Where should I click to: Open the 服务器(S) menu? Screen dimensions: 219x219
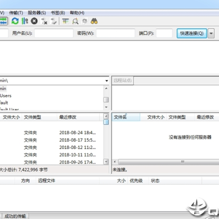point(36,13)
